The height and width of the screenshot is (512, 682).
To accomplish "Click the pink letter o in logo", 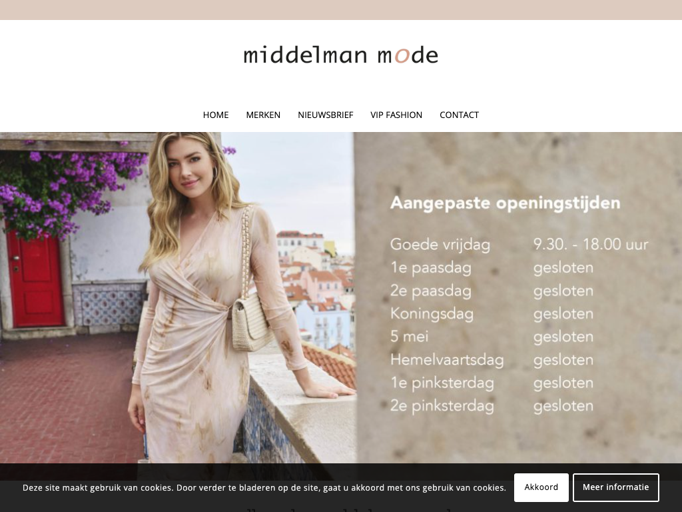I will (x=402, y=57).
